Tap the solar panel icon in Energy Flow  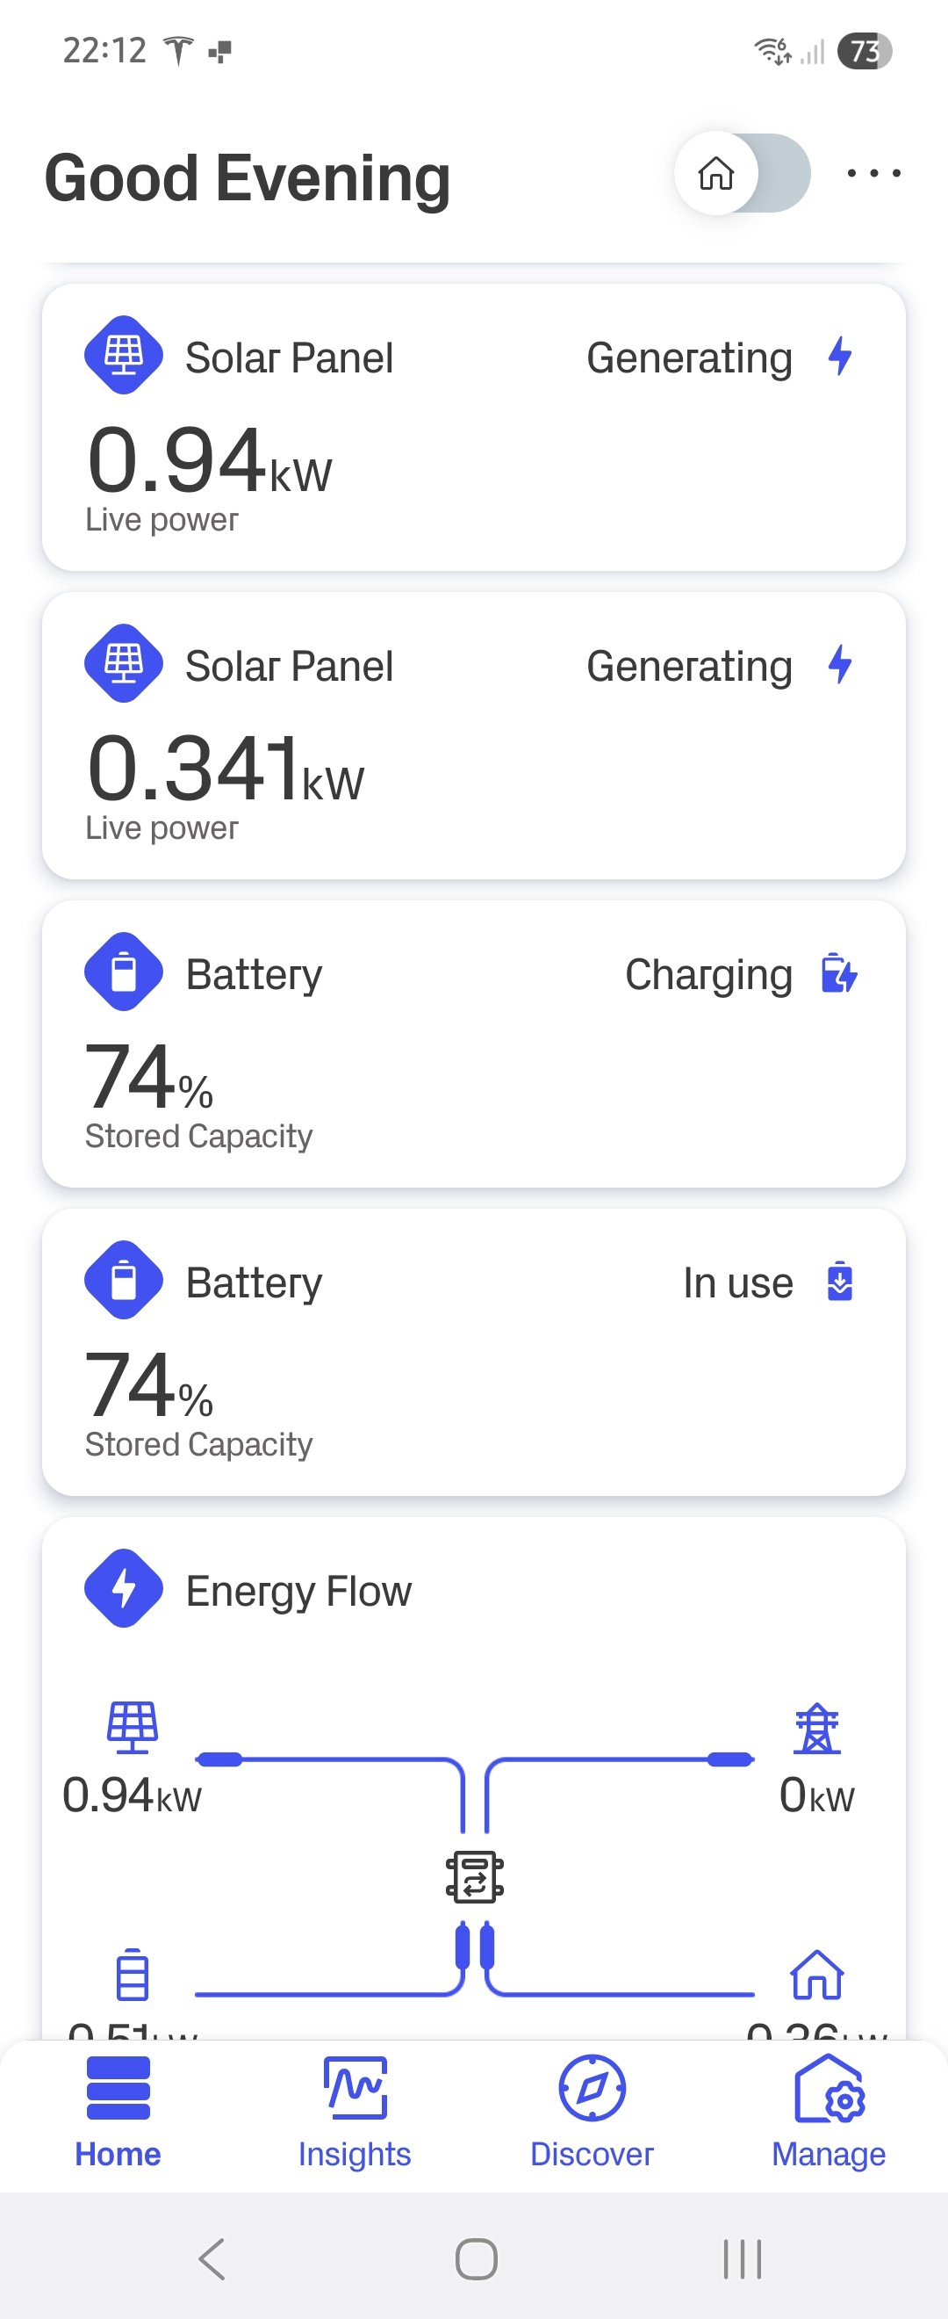click(x=133, y=1728)
